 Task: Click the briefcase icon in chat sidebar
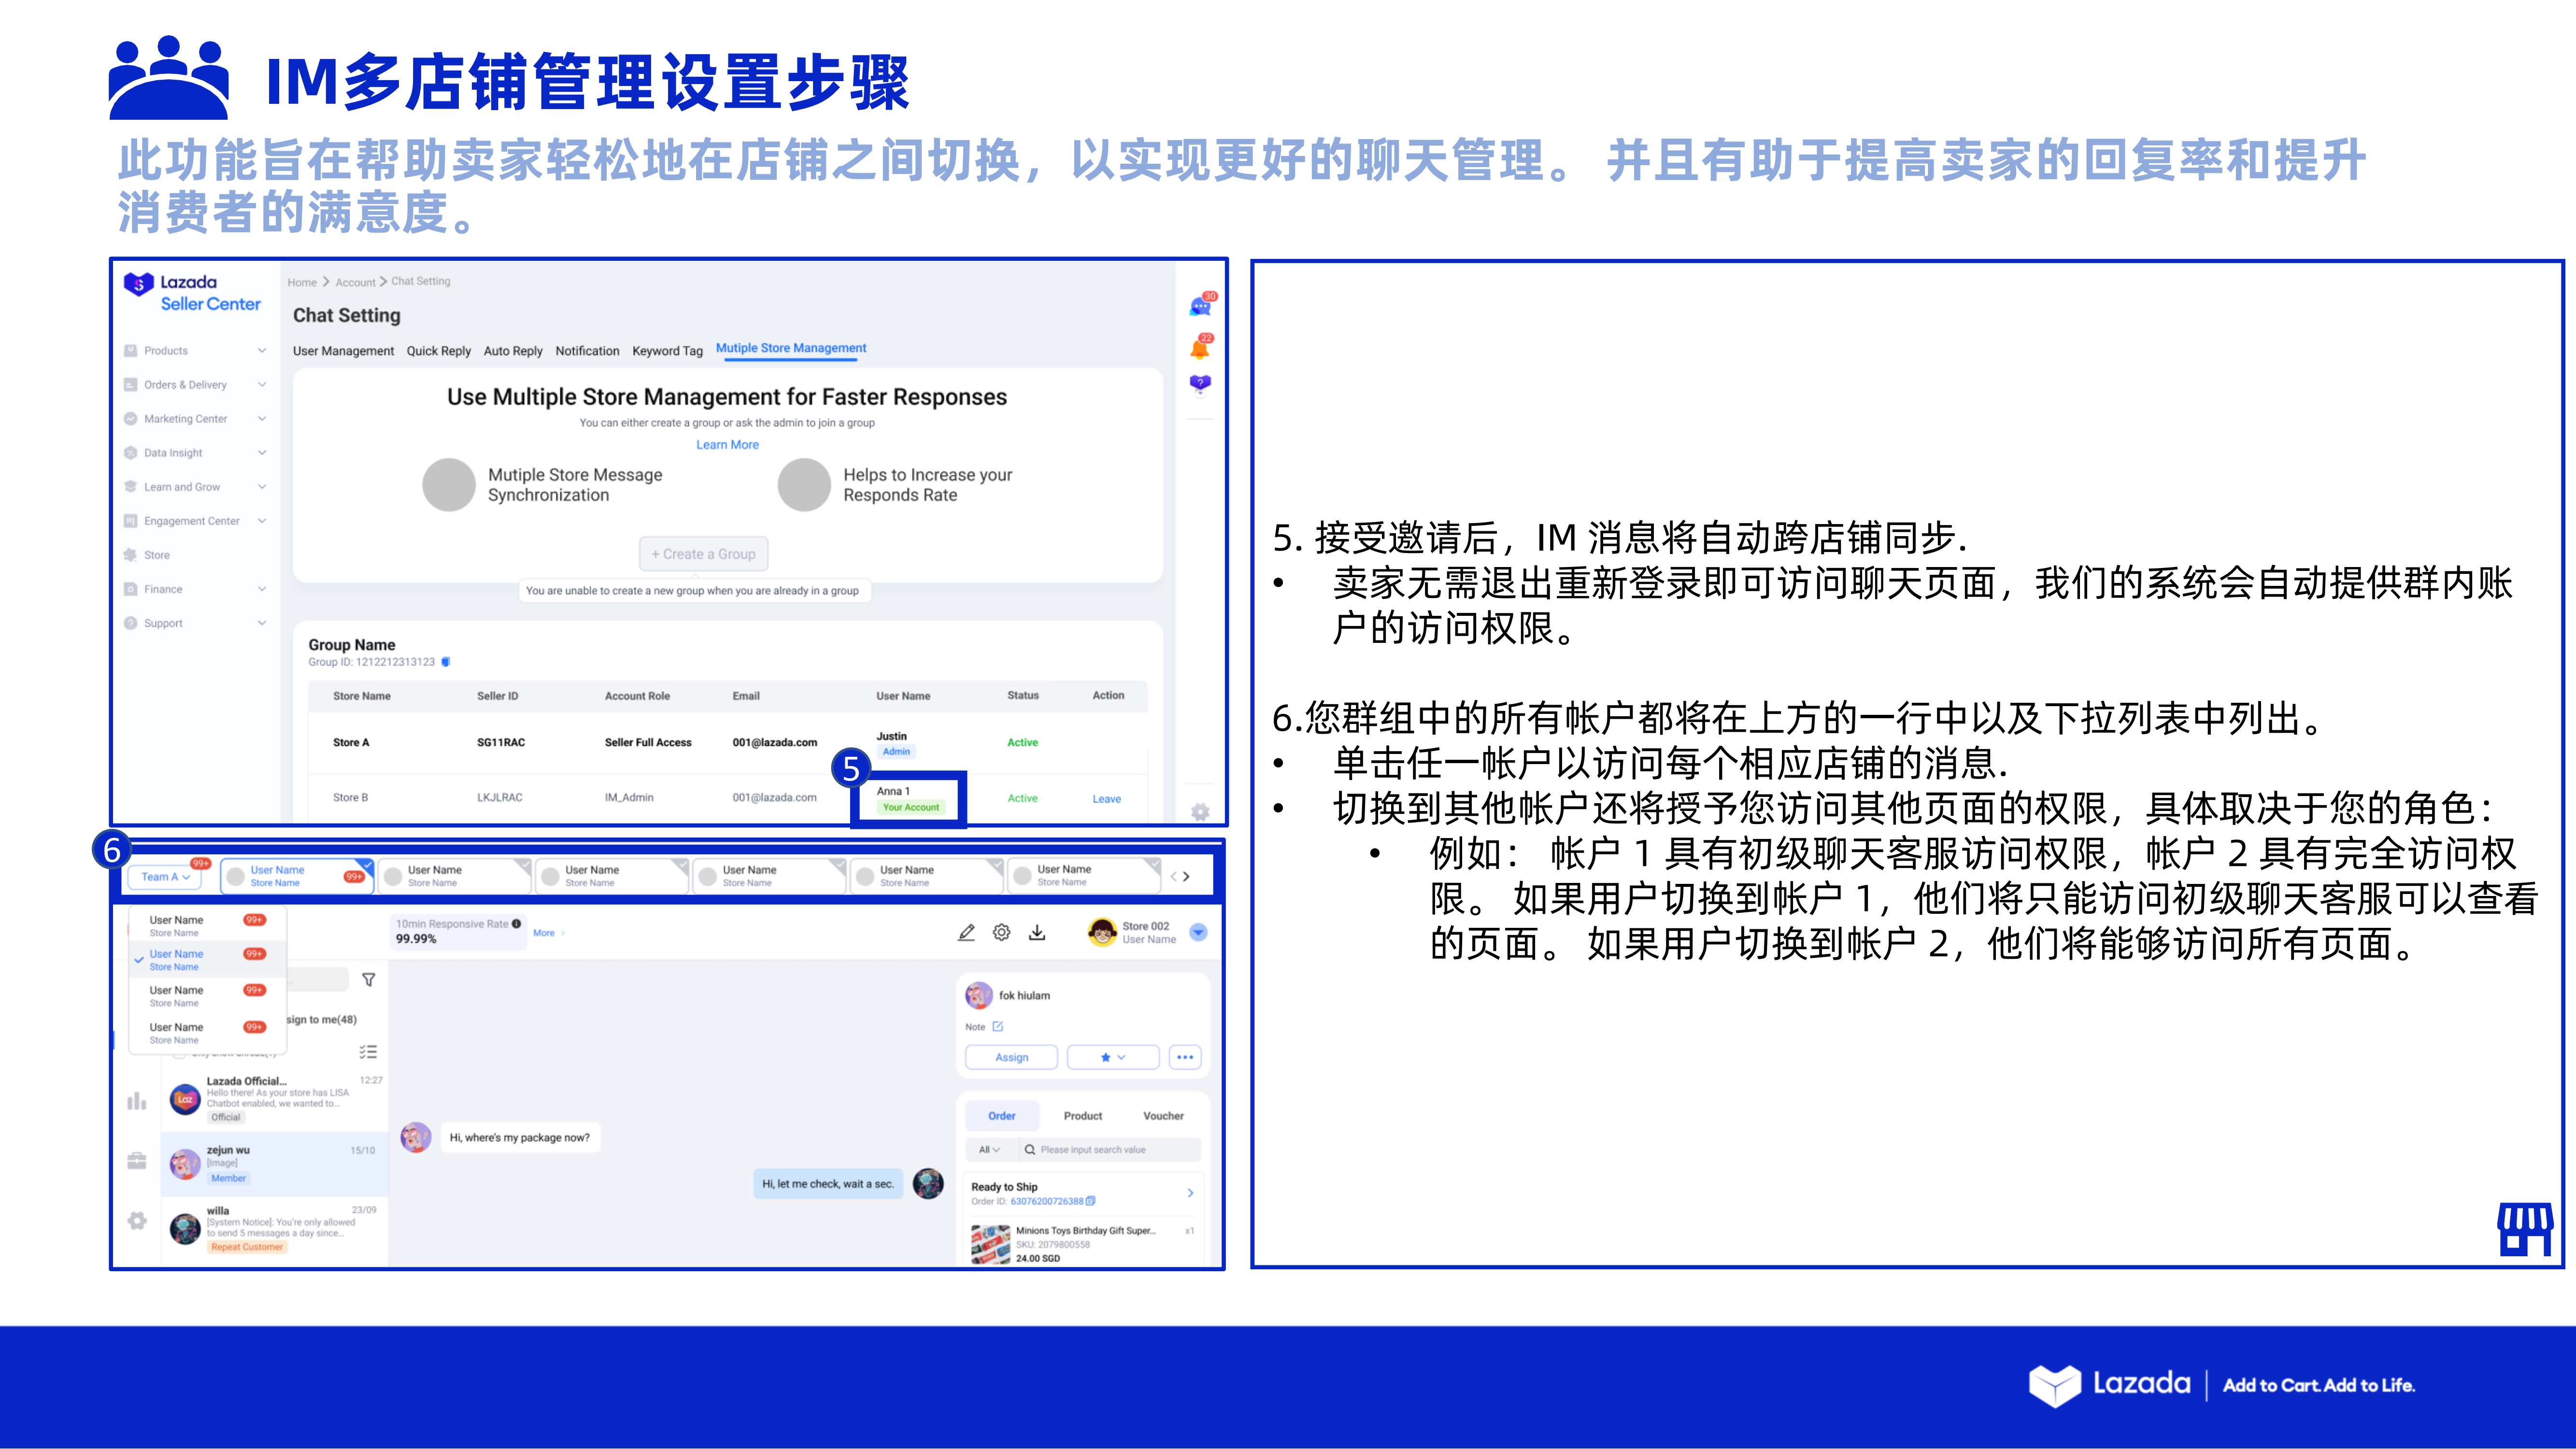[x=137, y=1161]
